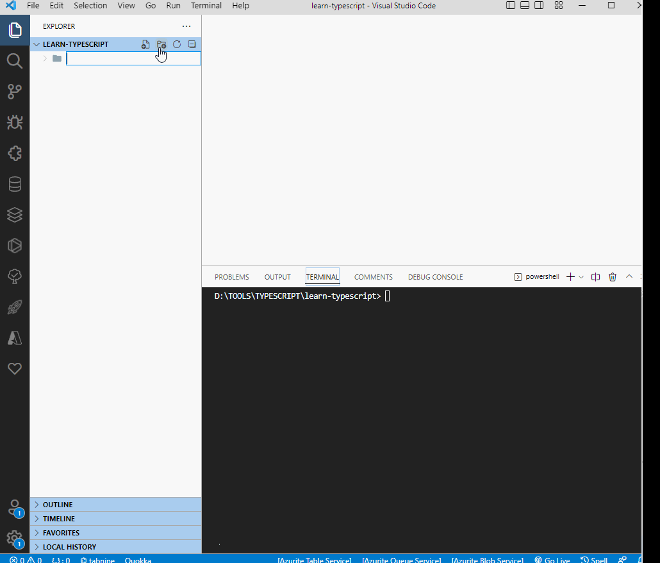This screenshot has width=660, height=563.
Task: Split the terminal
Action: [595, 277]
